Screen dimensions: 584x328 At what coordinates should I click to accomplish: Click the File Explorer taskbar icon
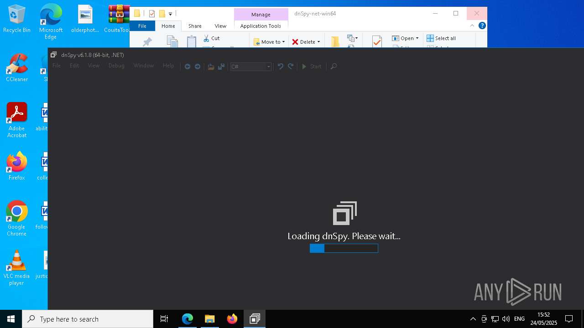pos(210,319)
